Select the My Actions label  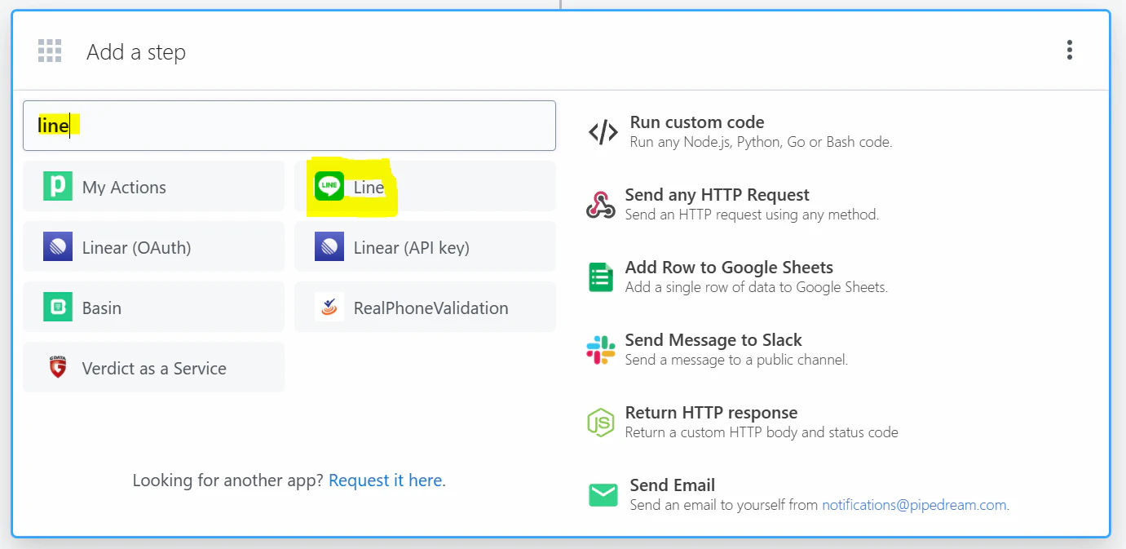point(124,188)
